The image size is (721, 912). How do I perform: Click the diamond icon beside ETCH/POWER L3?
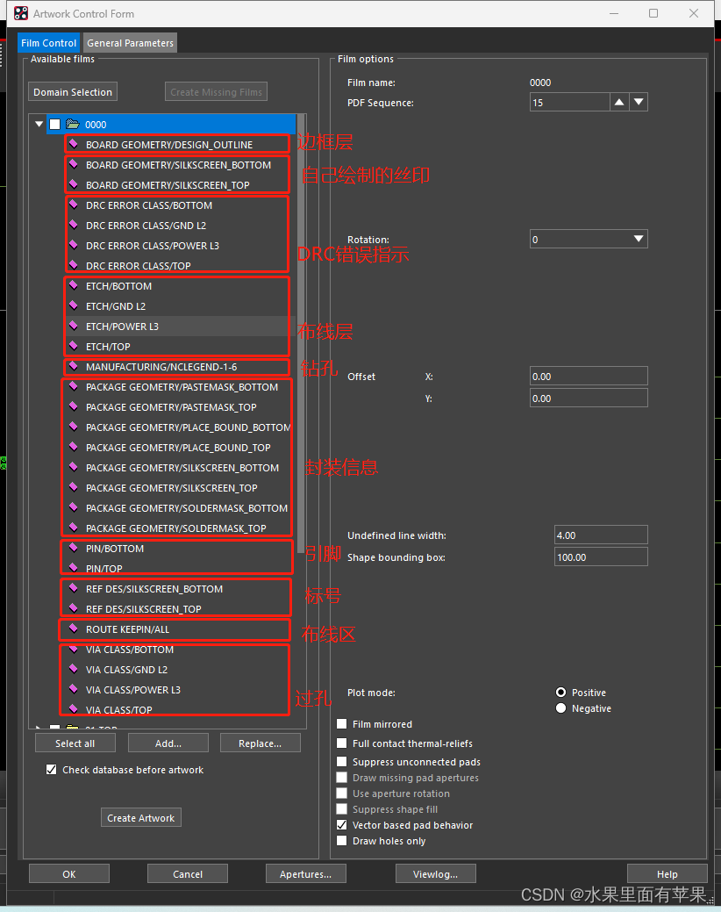(x=75, y=326)
